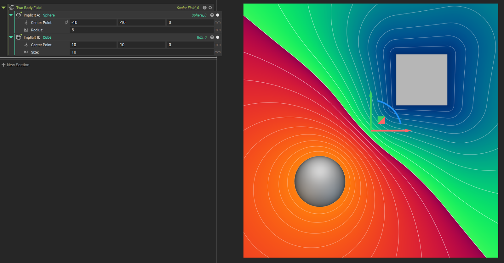Select the gray sphere in the viewport
Image resolution: width=504 pixels, height=263 pixels.
click(320, 181)
